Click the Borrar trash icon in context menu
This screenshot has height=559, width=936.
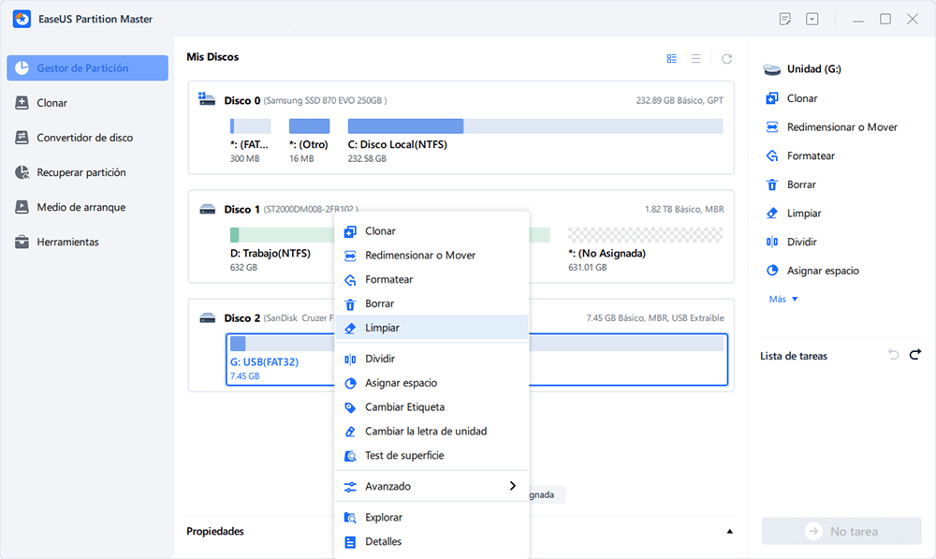(x=350, y=304)
